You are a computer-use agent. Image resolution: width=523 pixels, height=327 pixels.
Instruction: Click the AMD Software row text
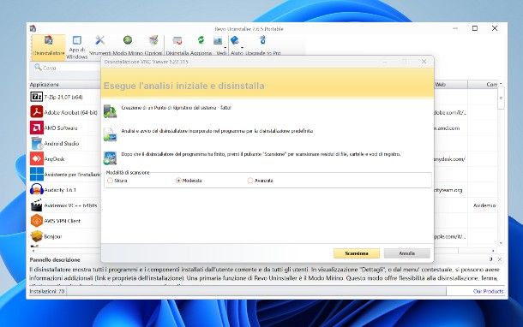tap(61, 128)
